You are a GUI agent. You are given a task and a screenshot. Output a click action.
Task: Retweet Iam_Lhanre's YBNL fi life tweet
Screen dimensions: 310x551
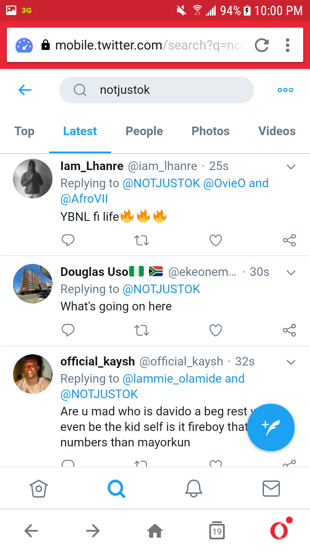pyautogui.click(x=142, y=240)
